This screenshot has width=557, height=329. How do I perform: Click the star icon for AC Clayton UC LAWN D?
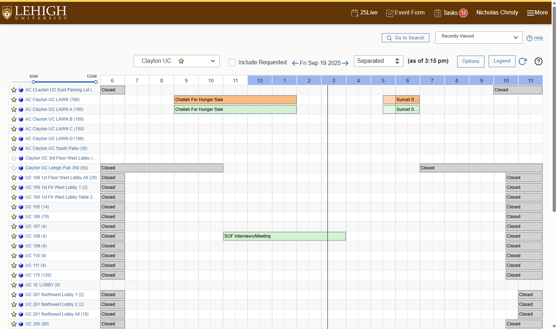14,139
